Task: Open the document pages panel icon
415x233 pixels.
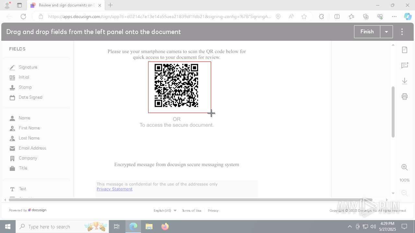Action: point(405,50)
